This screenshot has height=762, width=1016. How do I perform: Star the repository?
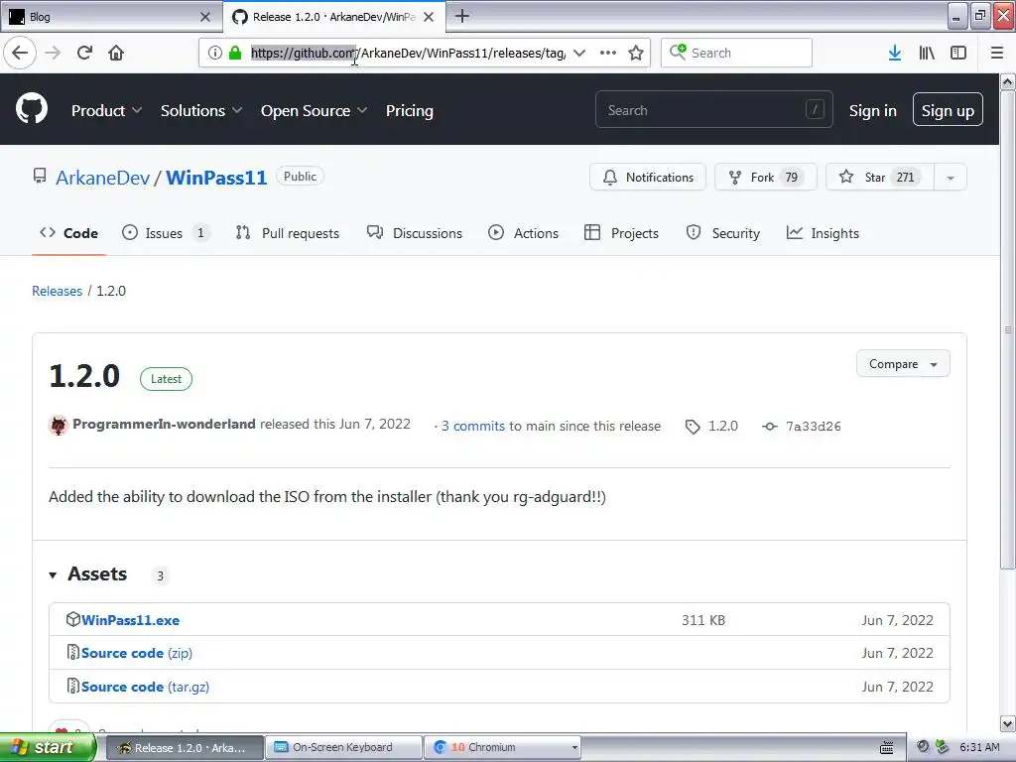click(x=880, y=178)
